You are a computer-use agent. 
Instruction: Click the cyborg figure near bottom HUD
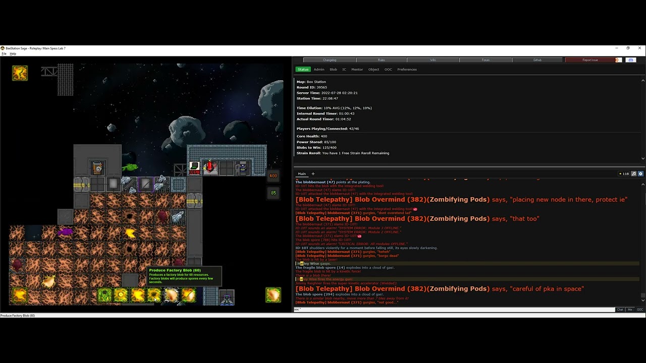[x=227, y=297]
